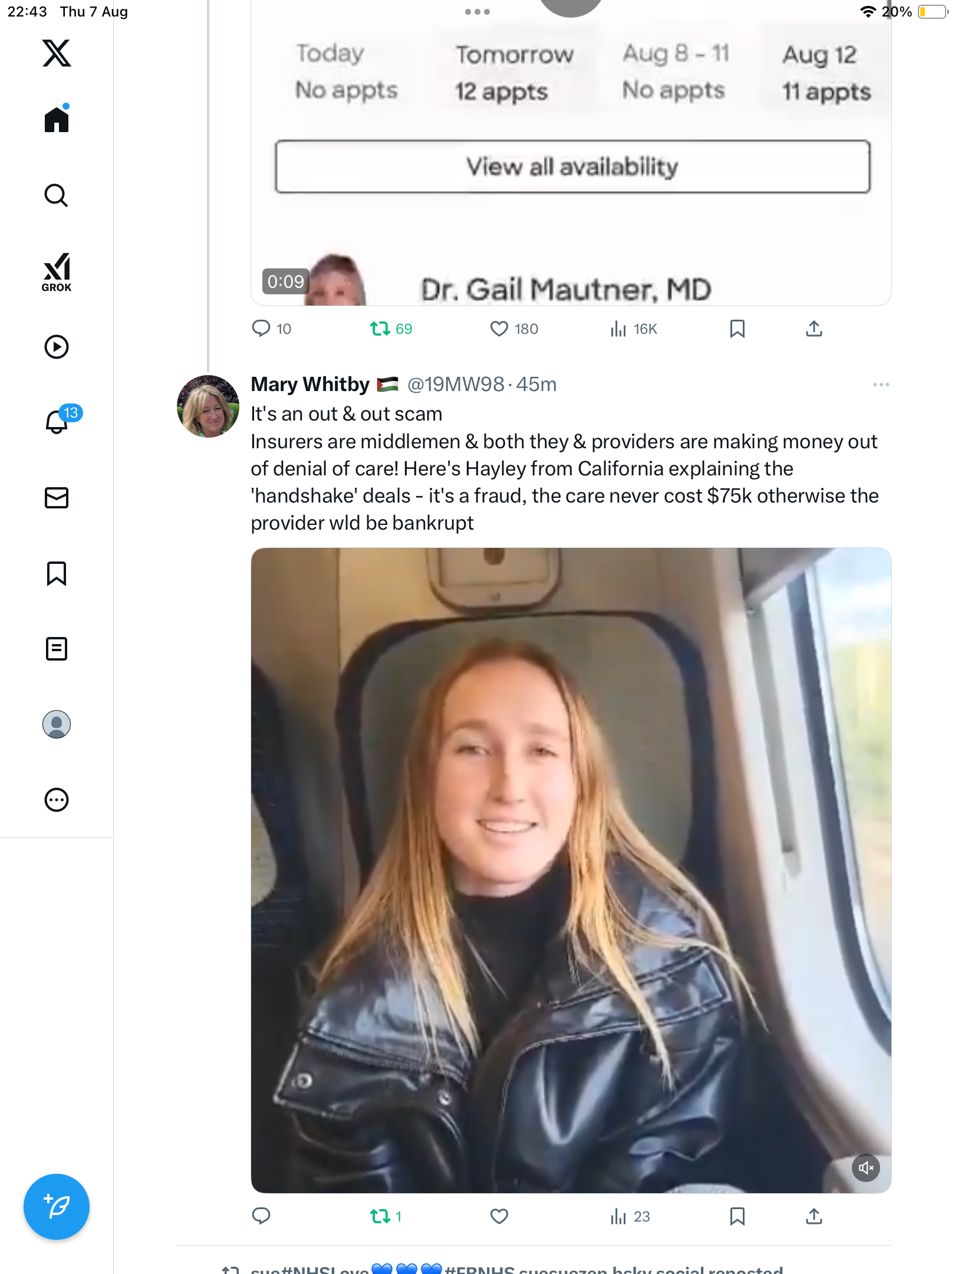Open Grok AI assistant
The width and height of the screenshot is (955, 1274).
pos(57,272)
